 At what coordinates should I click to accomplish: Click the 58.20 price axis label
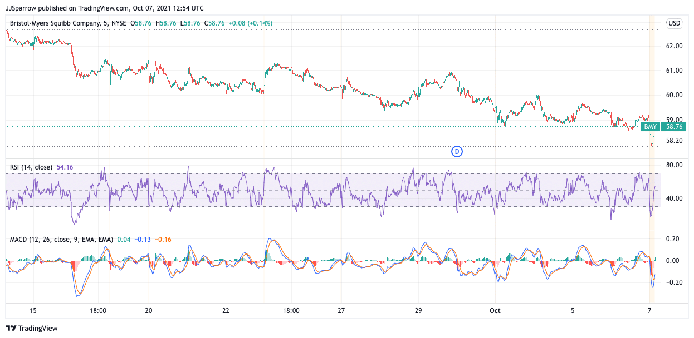coord(675,141)
